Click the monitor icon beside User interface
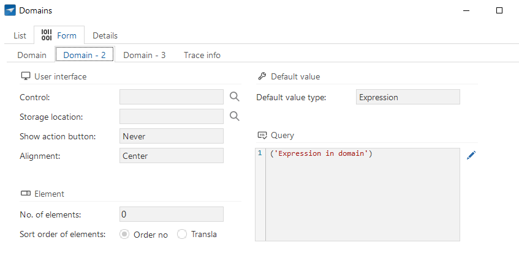This screenshot has height=267, width=519. (26, 76)
